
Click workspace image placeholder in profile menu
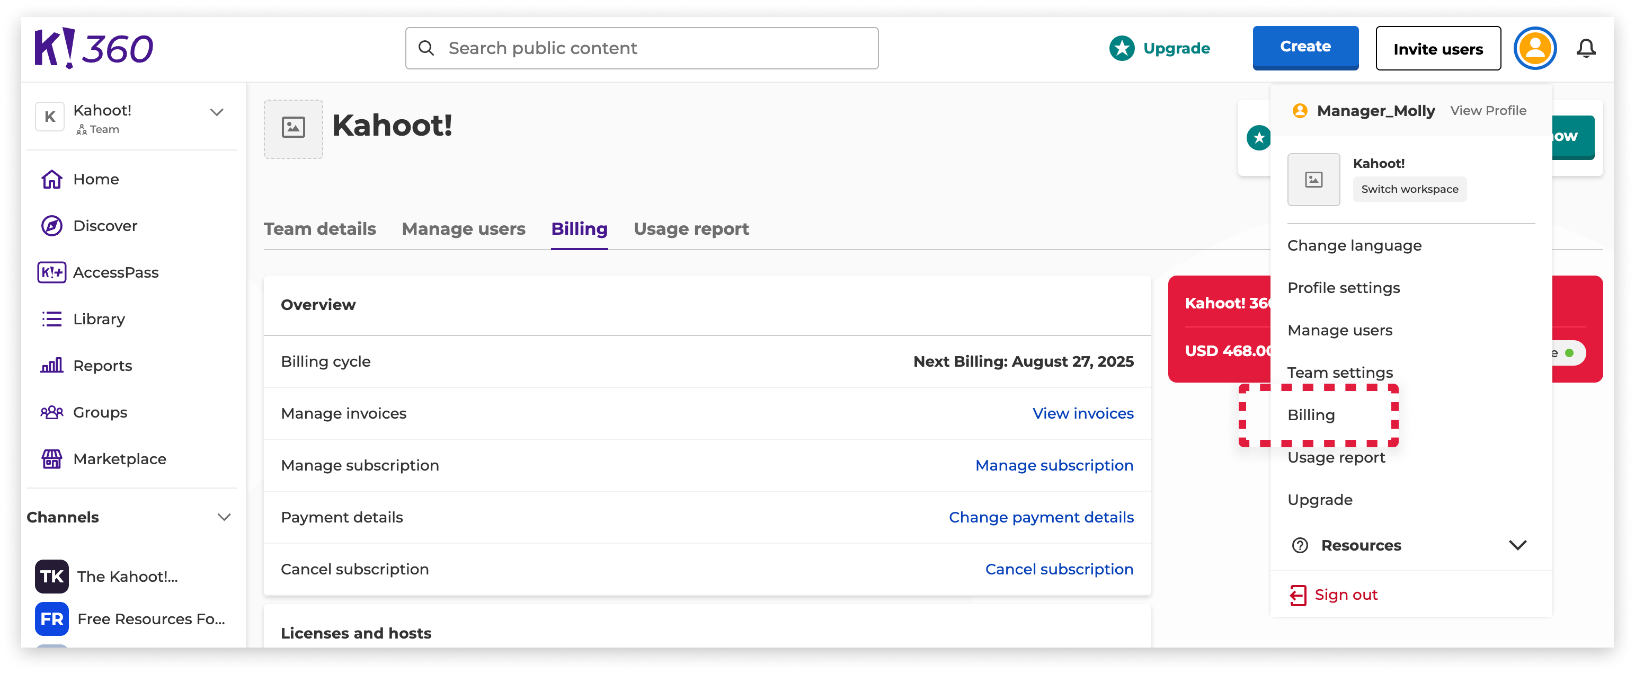click(x=1313, y=180)
